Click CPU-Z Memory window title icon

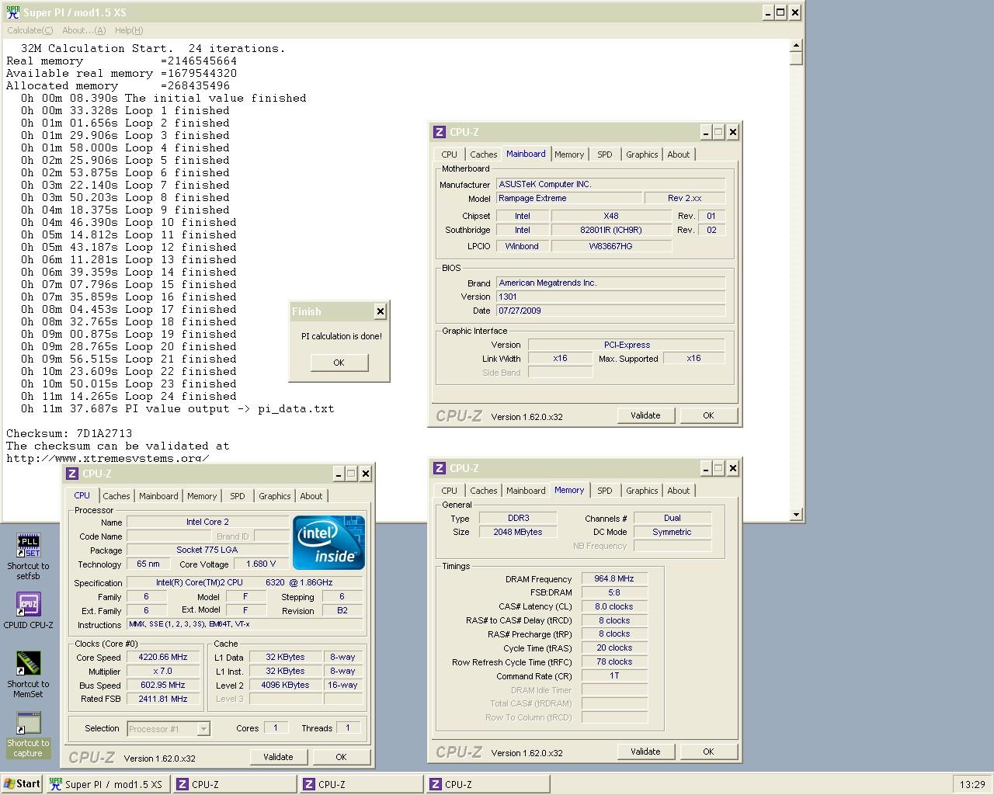(440, 468)
